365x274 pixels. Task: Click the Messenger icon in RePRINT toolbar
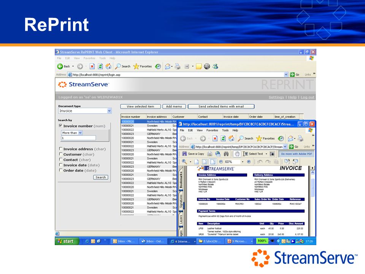pos(215,66)
